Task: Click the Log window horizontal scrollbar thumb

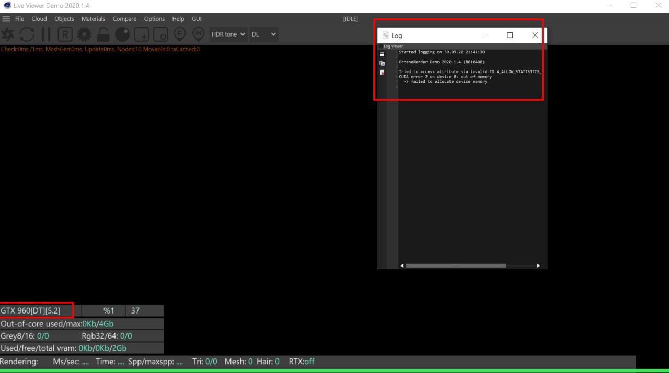Action: click(456, 266)
